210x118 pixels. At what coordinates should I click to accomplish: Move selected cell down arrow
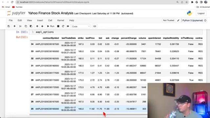pyautogui.click(x=42, y=26)
